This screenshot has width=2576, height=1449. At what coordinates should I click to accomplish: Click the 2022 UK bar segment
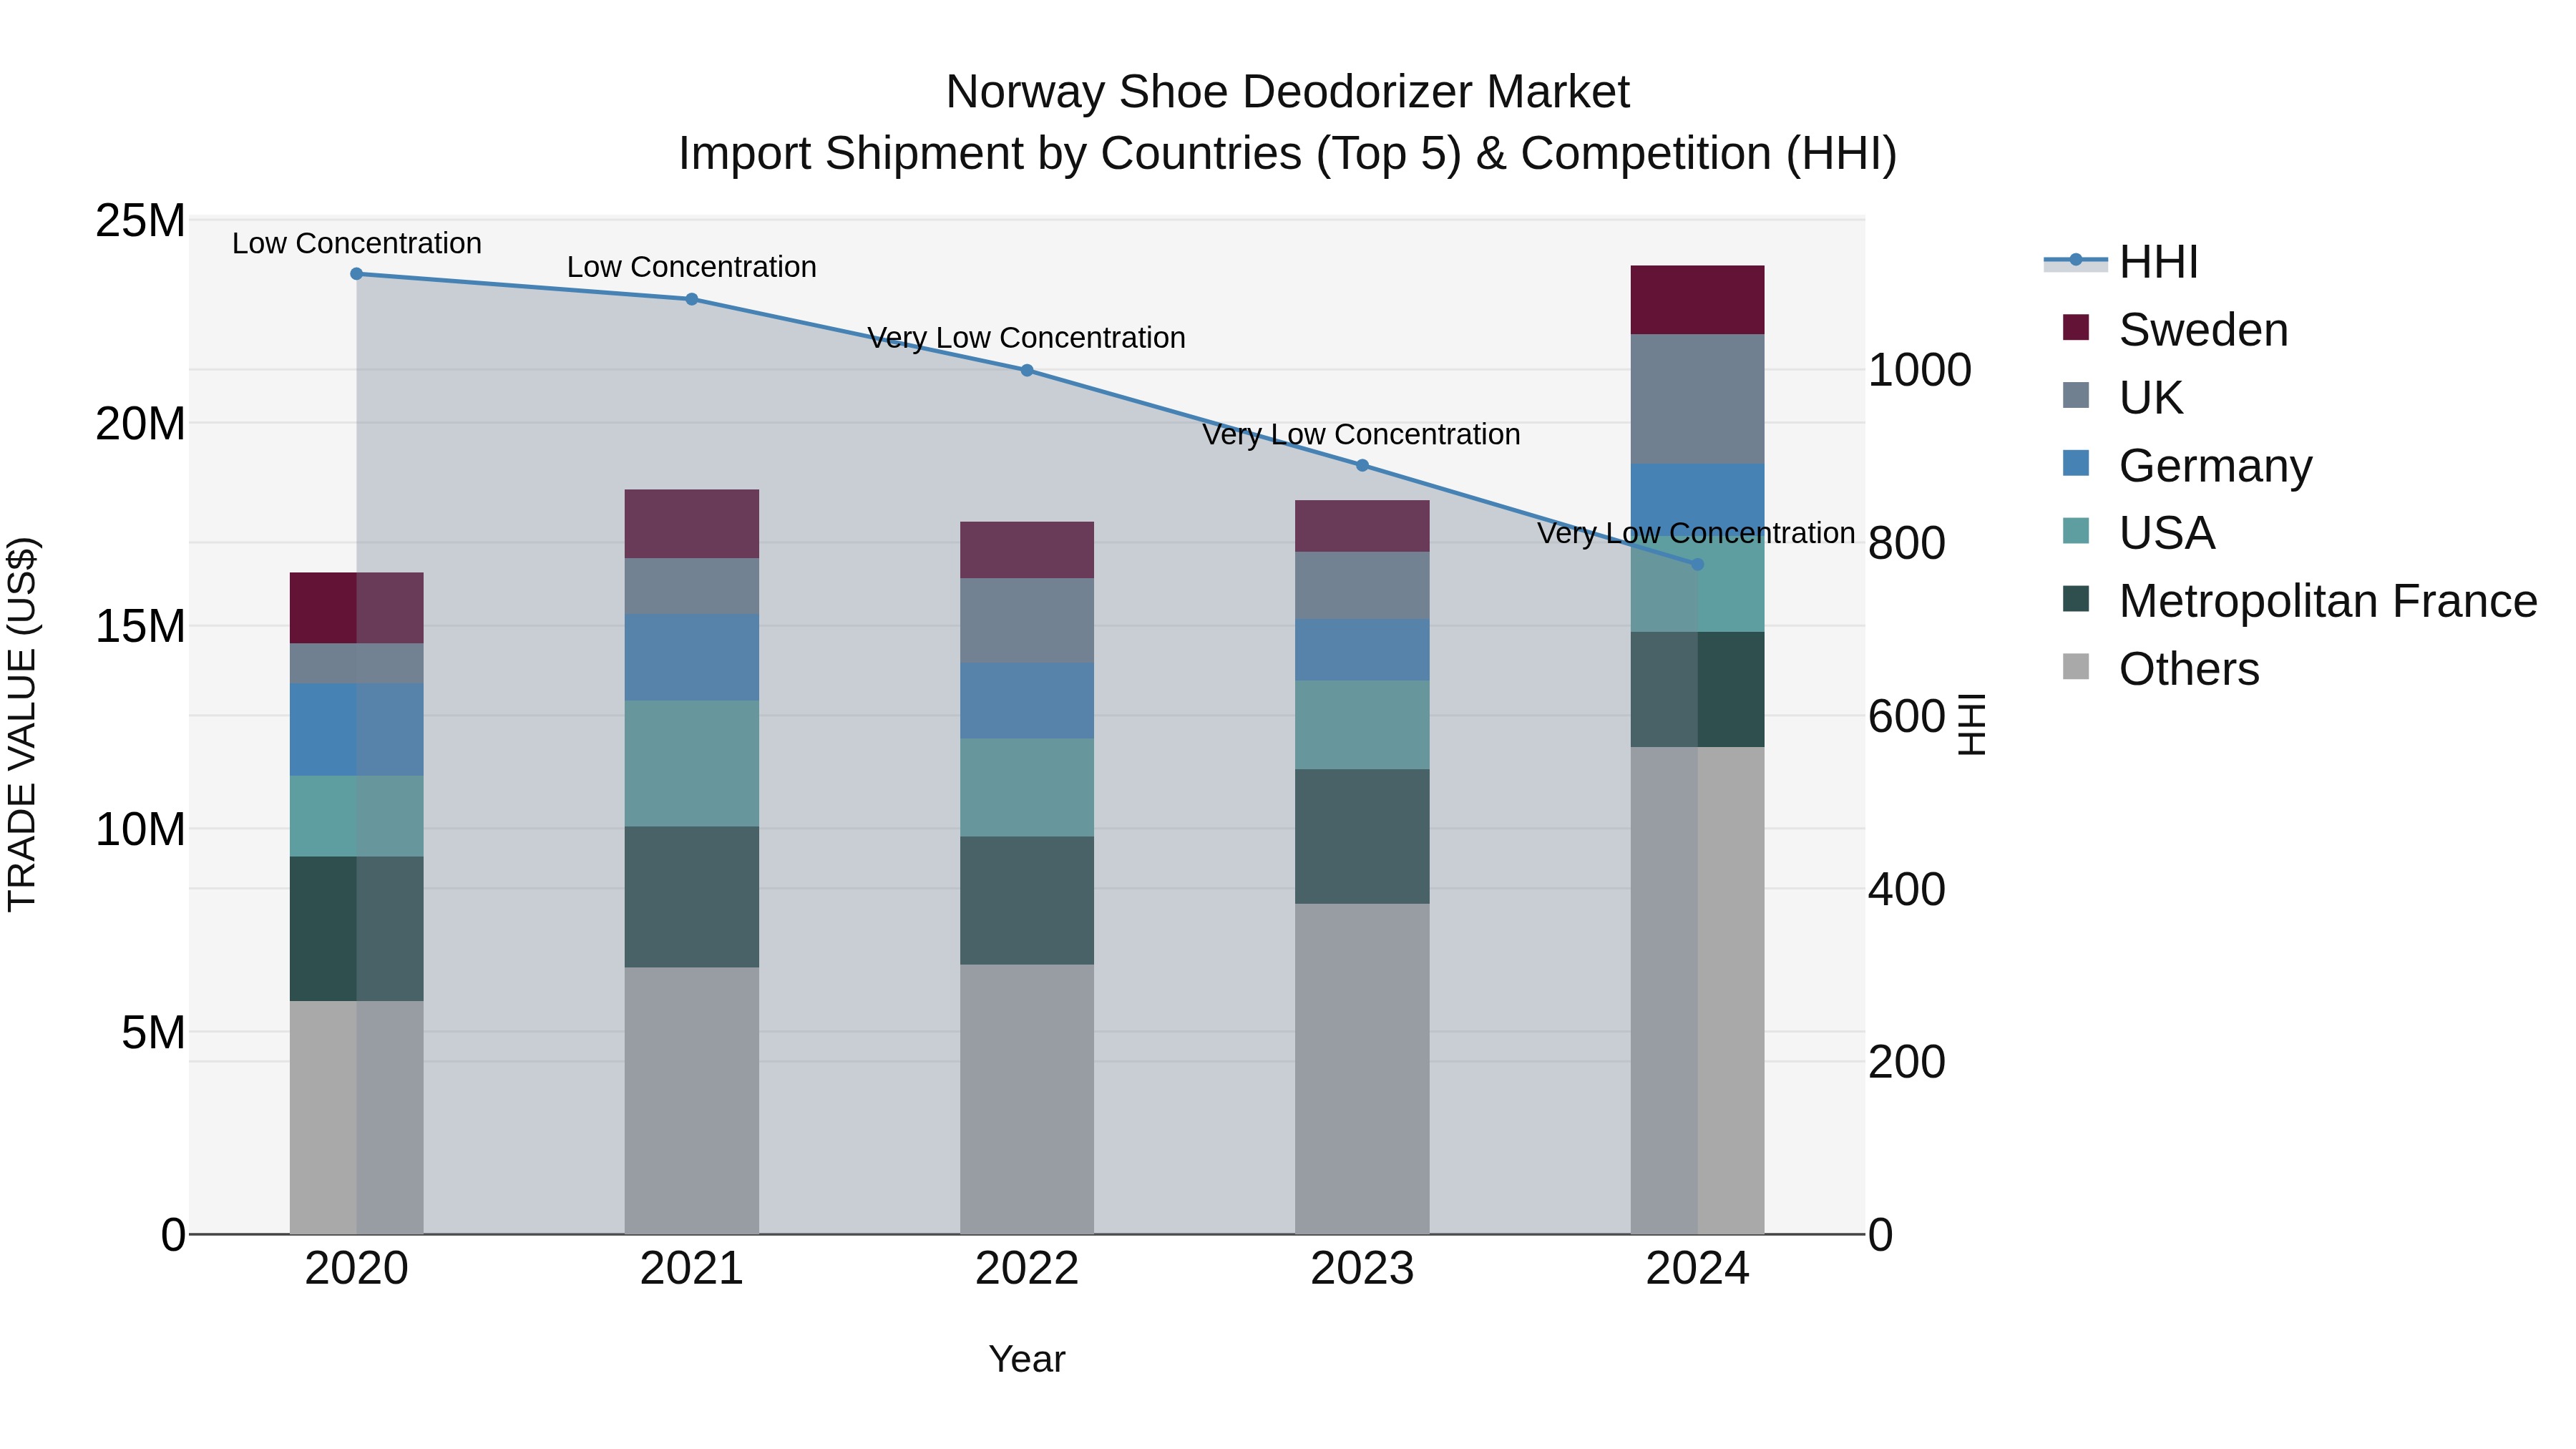click(1027, 621)
